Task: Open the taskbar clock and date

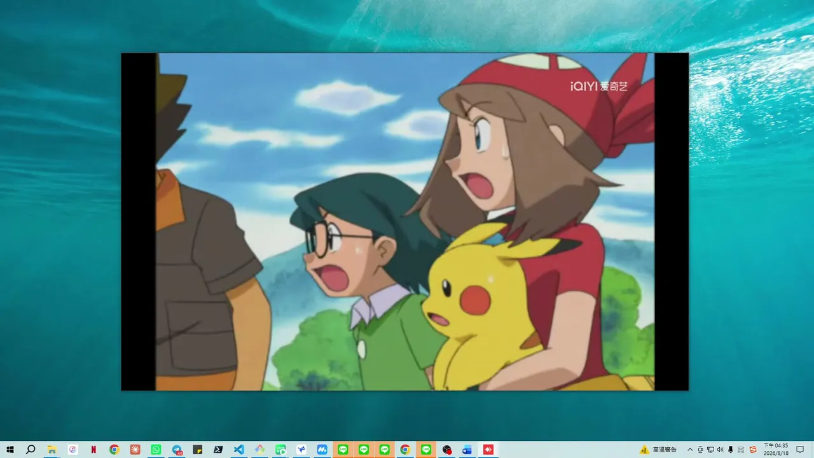Action: (776, 449)
